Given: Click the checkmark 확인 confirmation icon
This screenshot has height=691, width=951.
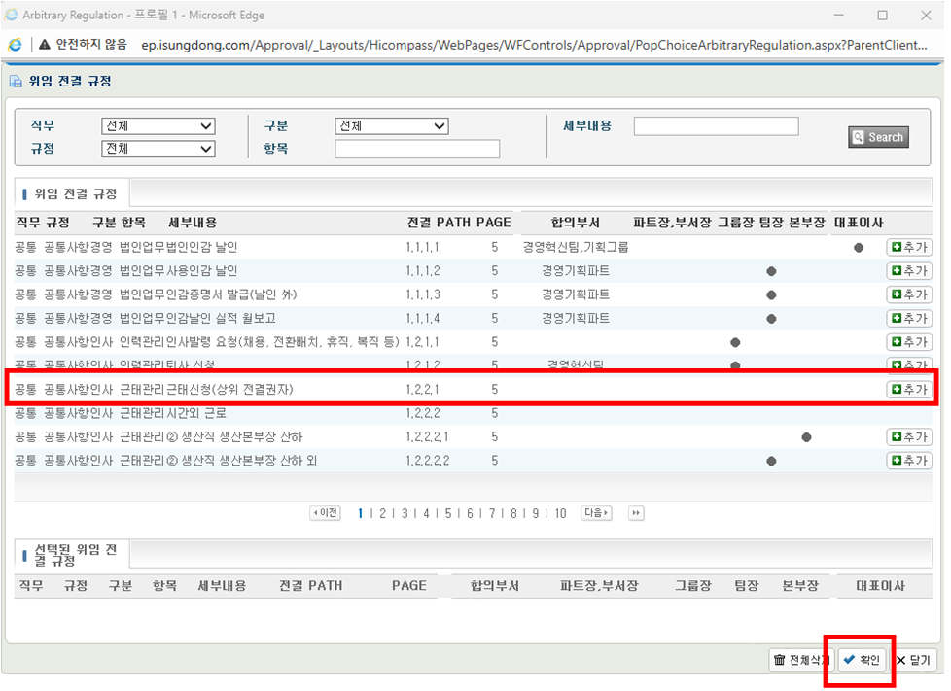Looking at the screenshot, I should tap(848, 659).
